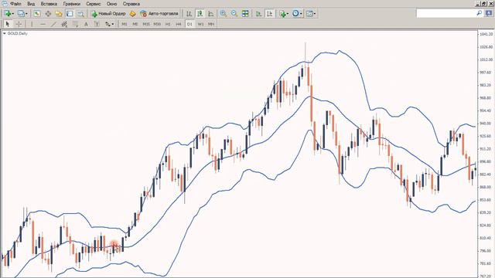This screenshot has height=278, width=495.
Task: Select the W1 timeframe button
Action: [200, 24]
